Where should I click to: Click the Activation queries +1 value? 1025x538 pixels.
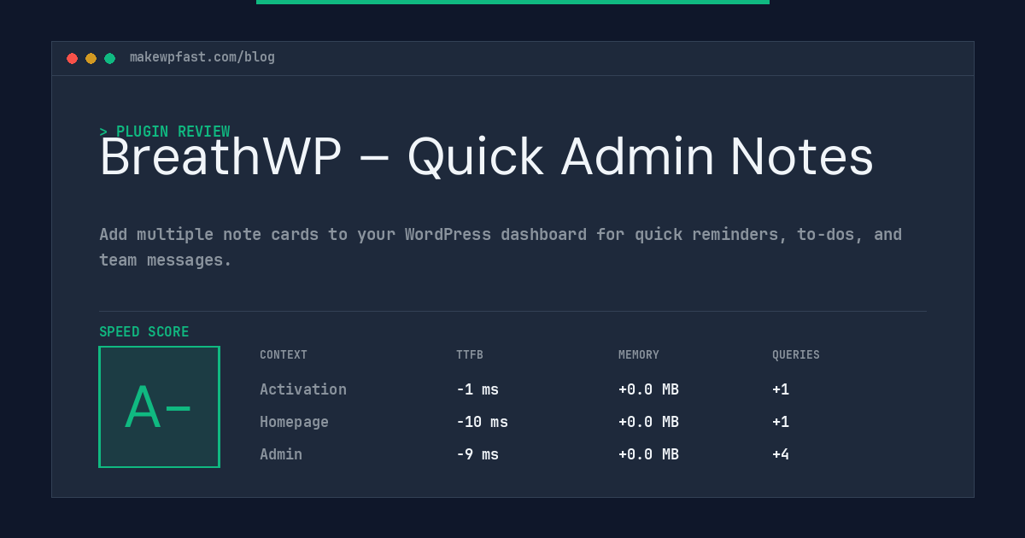[x=781, y=389]
